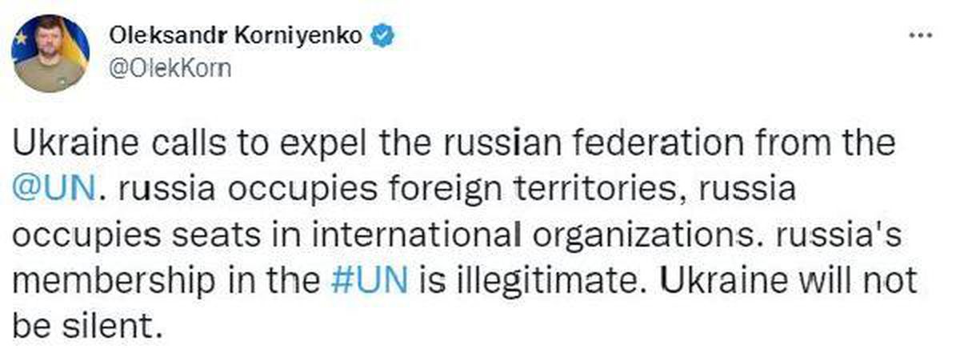Click the EU flag in the avatar
This screenshot has height=349, width=960.
[x=22, y=38]
